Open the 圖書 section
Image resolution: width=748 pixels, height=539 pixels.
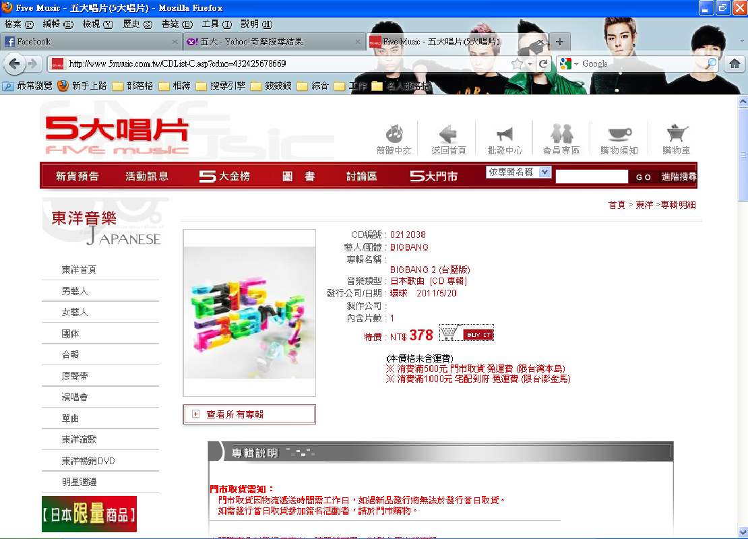(299, 177)
